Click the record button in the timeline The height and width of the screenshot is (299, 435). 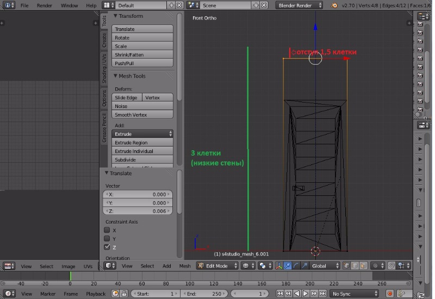(x=390, y=294)
